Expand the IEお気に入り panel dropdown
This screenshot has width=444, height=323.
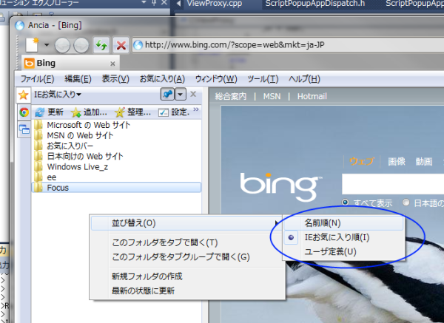tap(58, 95)
